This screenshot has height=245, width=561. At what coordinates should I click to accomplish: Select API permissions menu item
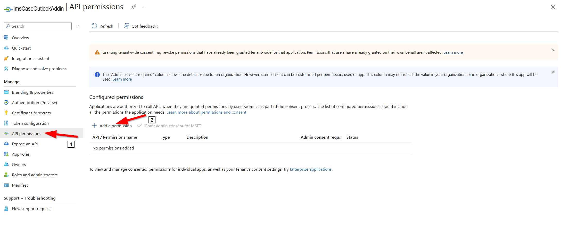[27, 133]
